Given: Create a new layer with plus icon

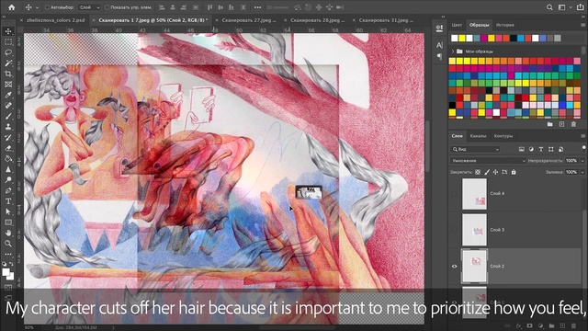Looking at the screenshot, I should [562, 325].
